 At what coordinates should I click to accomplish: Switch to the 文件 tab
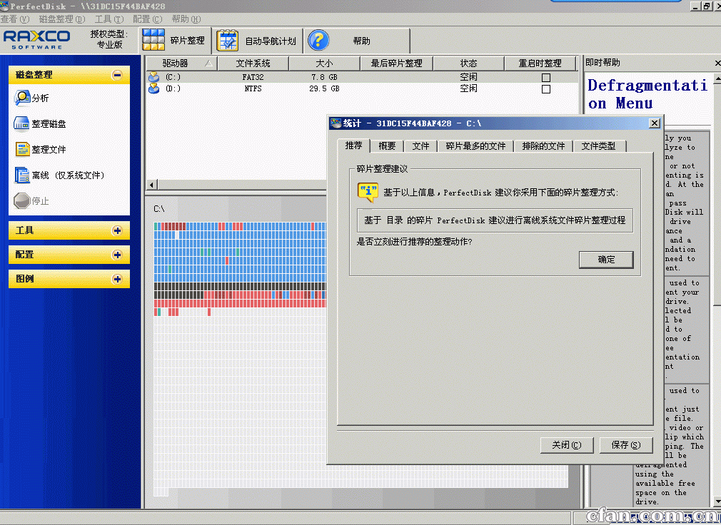420,146
